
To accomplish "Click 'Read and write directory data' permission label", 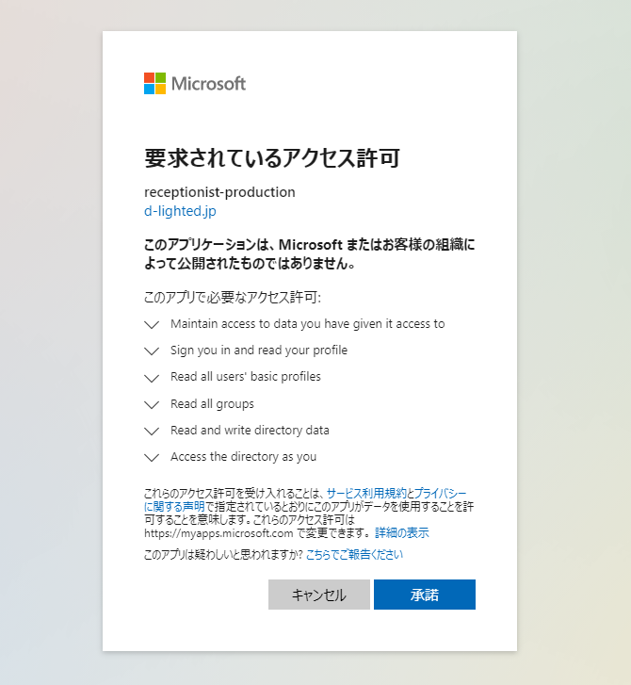I will tap(250, 431).
